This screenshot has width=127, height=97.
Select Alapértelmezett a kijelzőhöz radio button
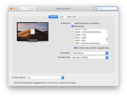tap(72, 23)
